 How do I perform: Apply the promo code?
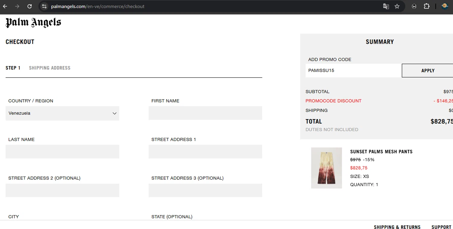pyautogui.click(x=428, y=70)
